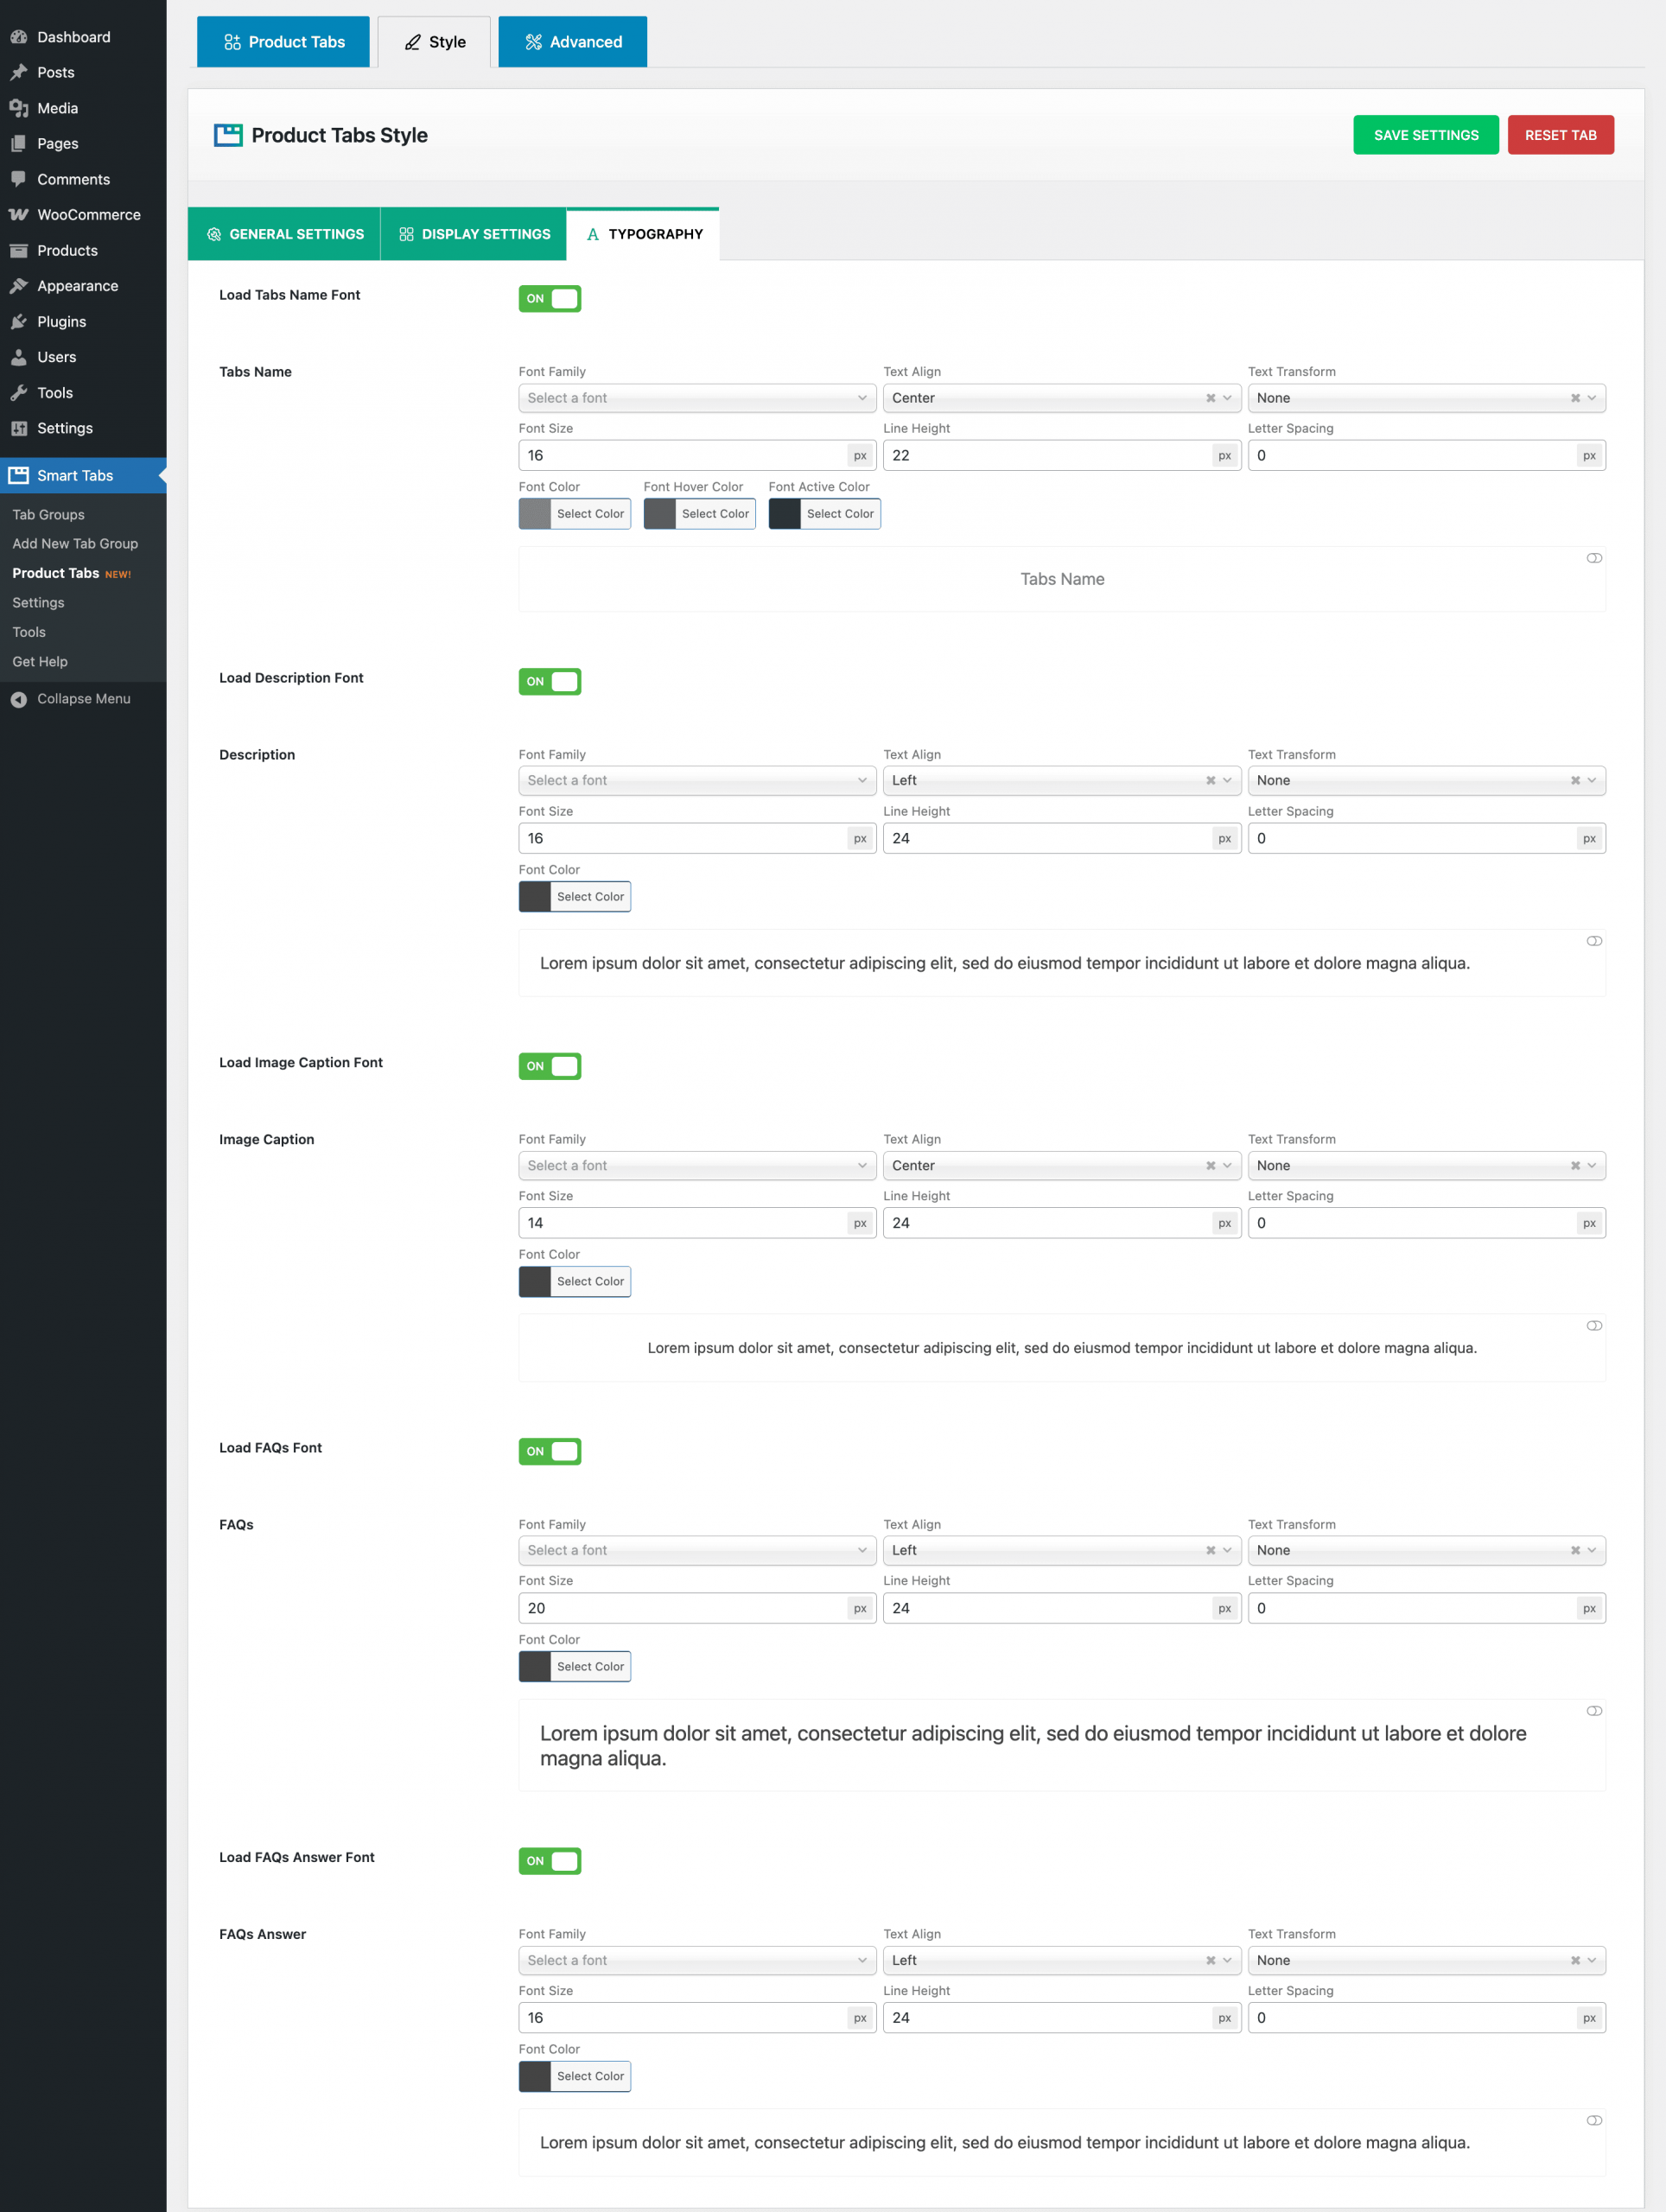The height and width of the screenshot is (2212, 1666).
Task: Open Tab Groups submenu link
Action: coord(48,514)
